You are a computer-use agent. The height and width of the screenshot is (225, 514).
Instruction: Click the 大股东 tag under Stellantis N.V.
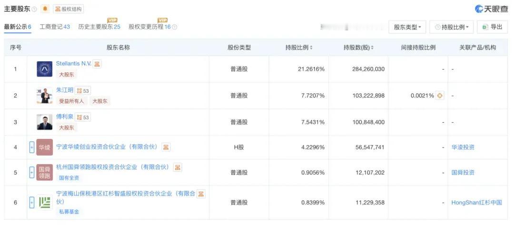[66, 75]
